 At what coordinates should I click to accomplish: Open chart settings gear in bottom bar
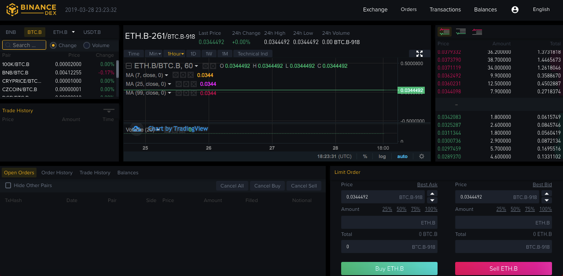point(422,156)
